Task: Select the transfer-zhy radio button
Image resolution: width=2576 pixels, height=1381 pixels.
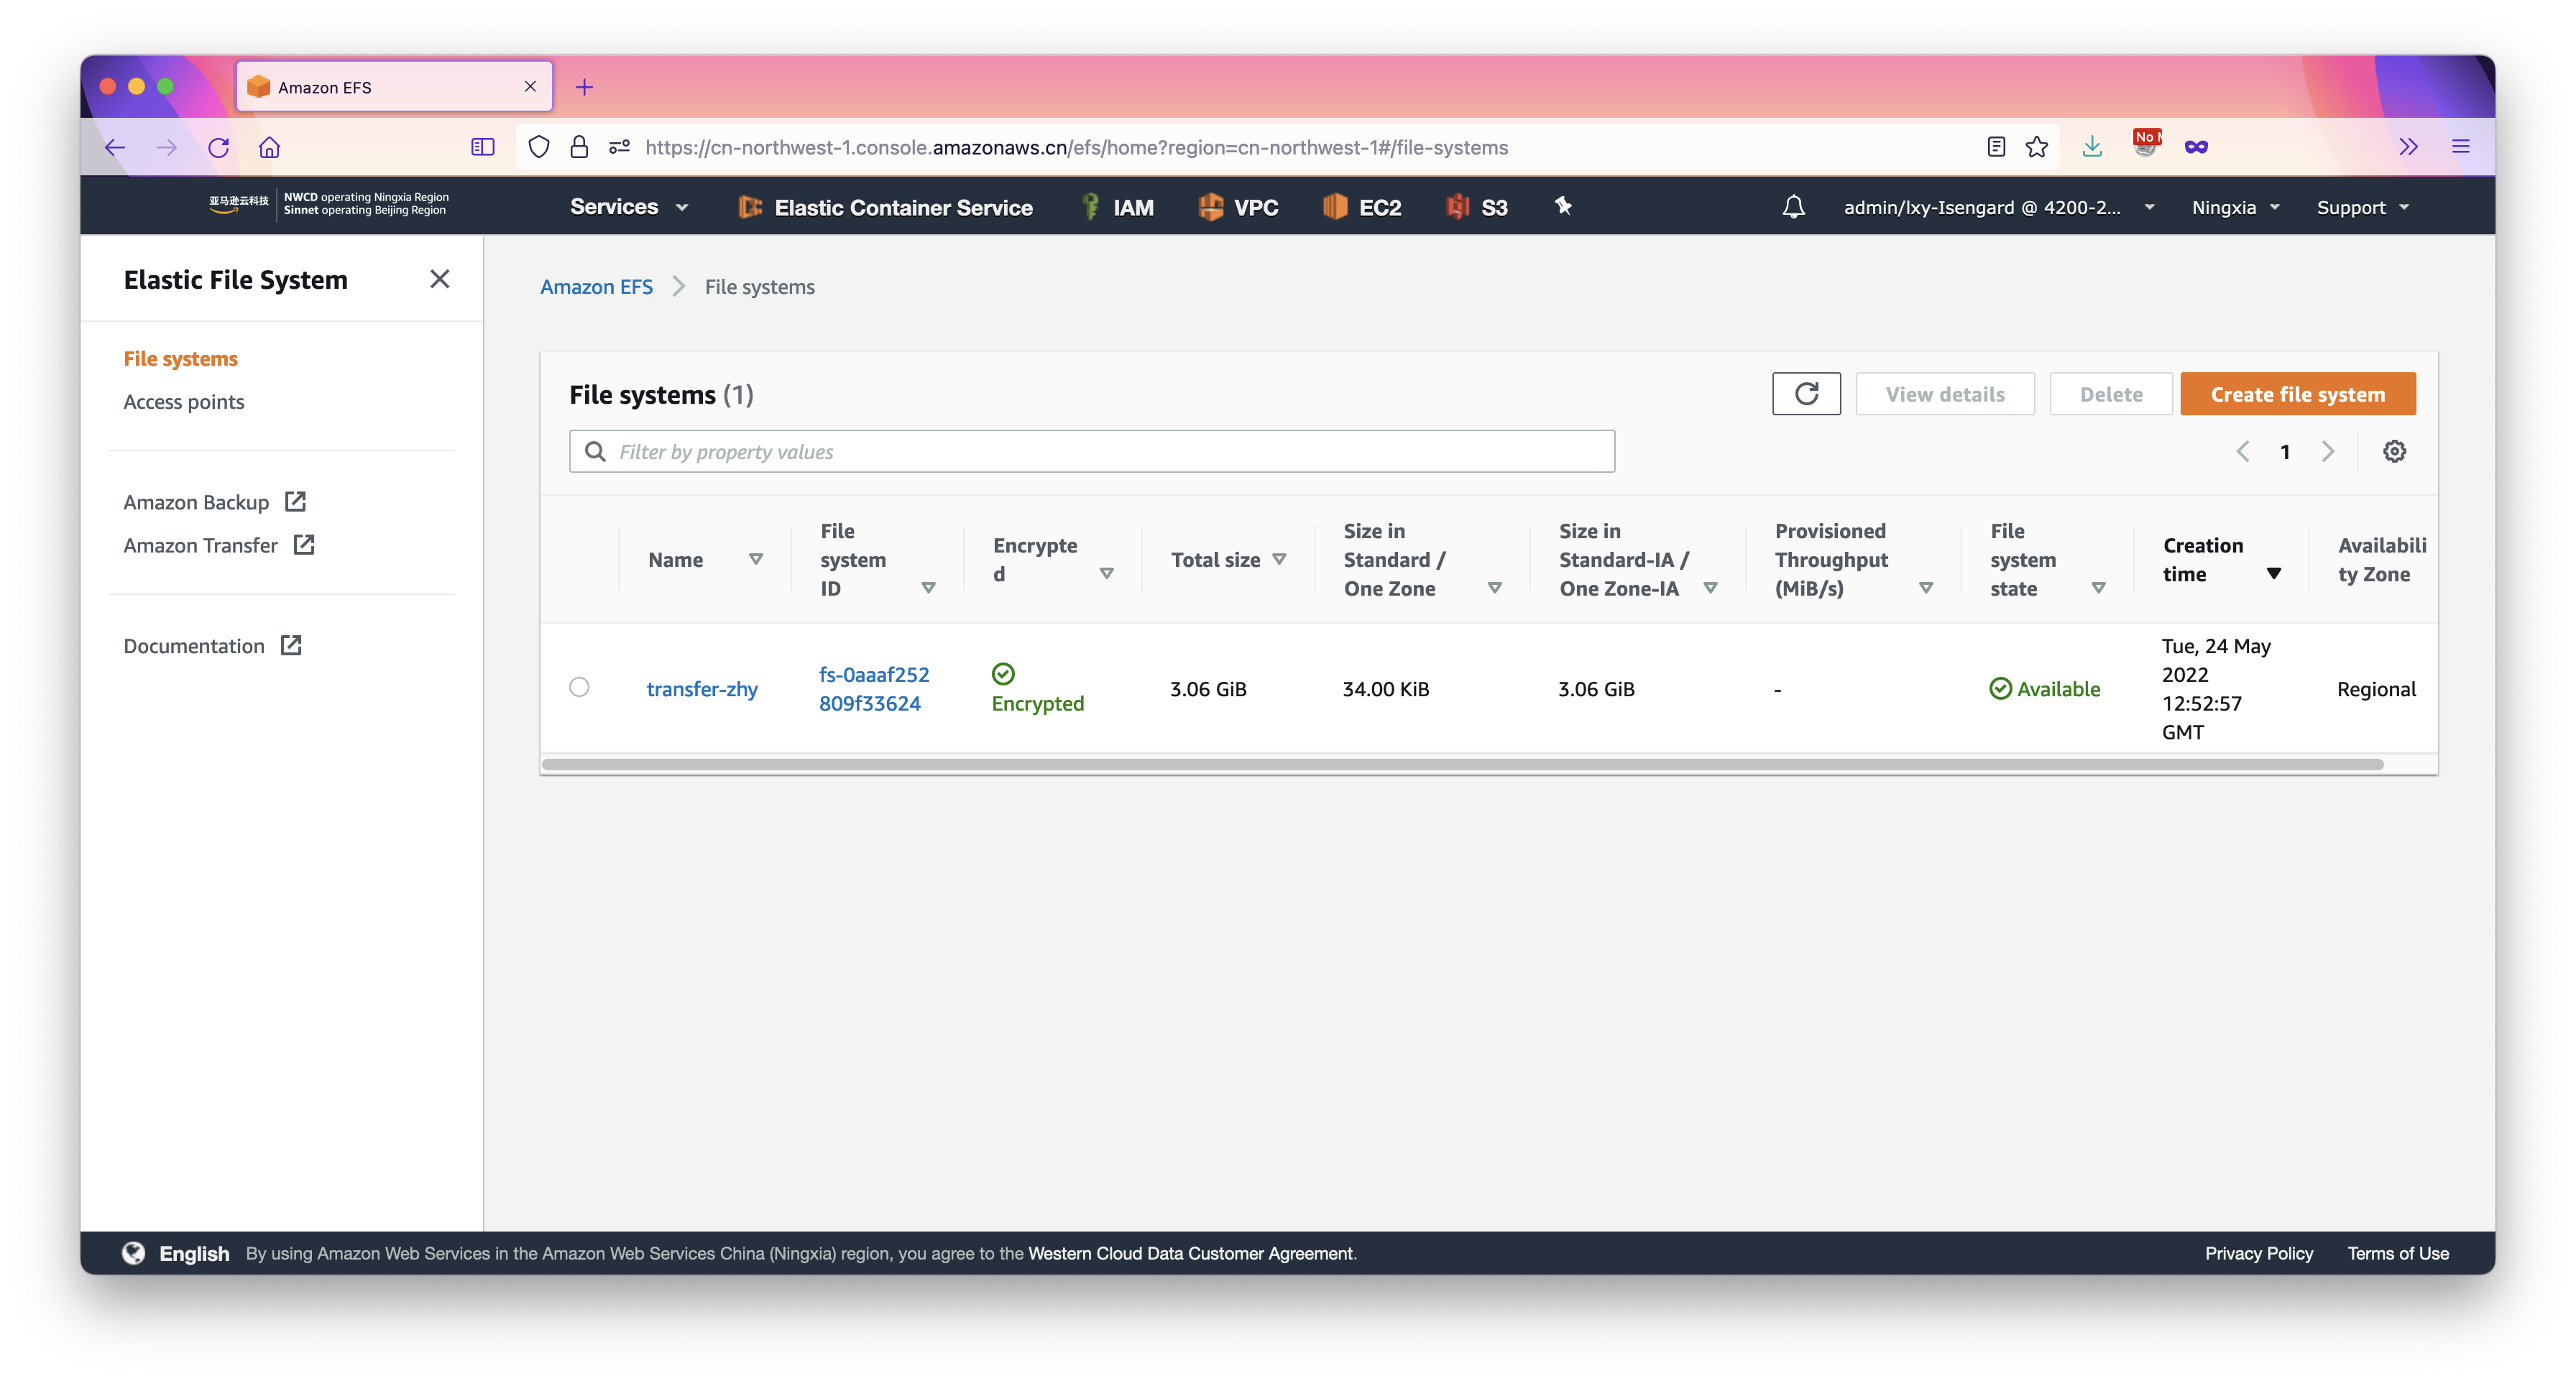Action: point(579,687)
